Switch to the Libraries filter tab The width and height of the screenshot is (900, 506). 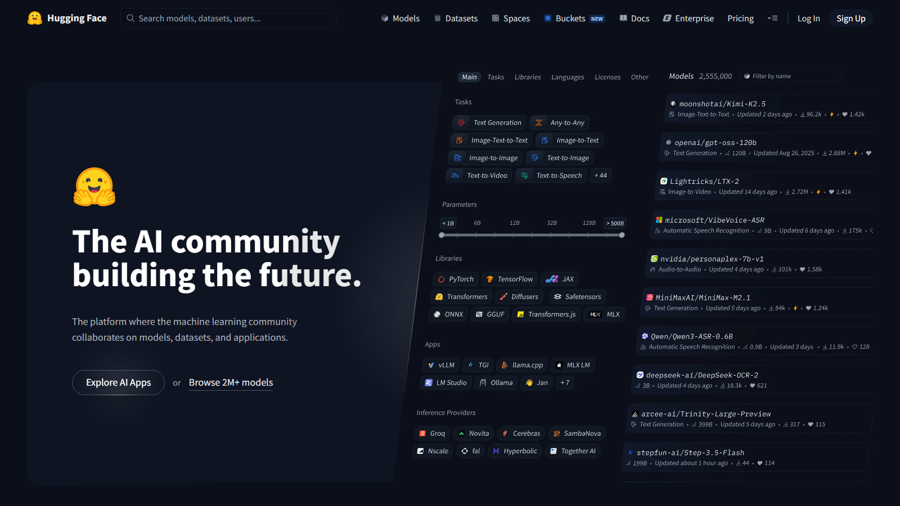528,77
